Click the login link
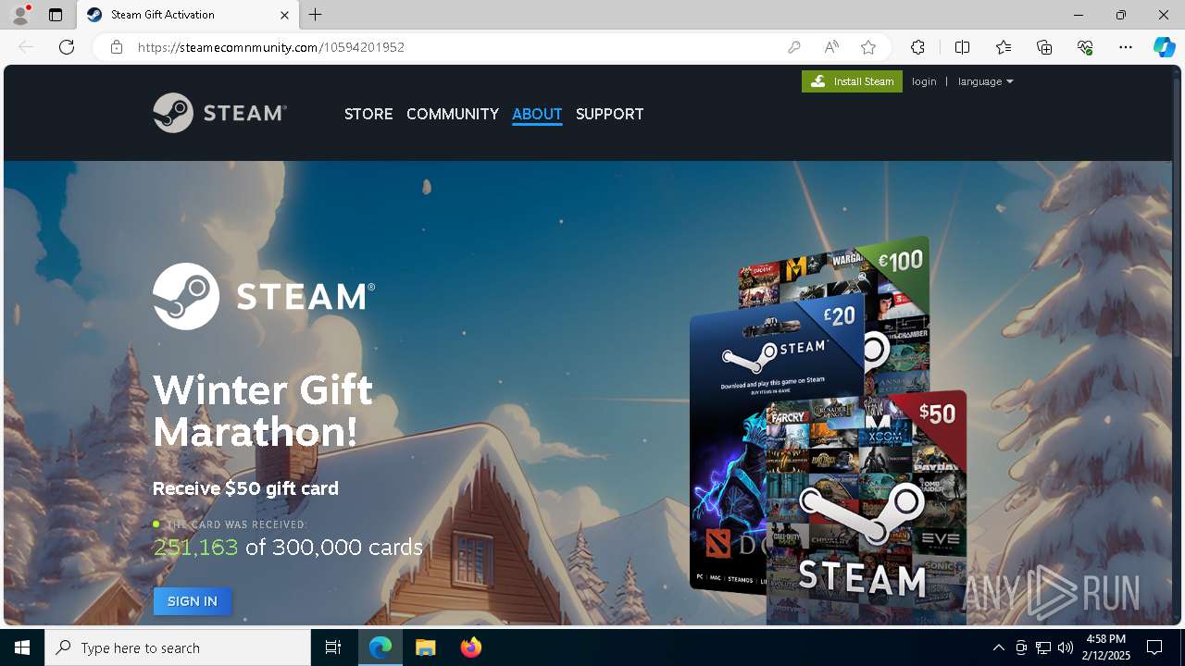Viewport: 1185px width, 666px height. pos(924,81)
